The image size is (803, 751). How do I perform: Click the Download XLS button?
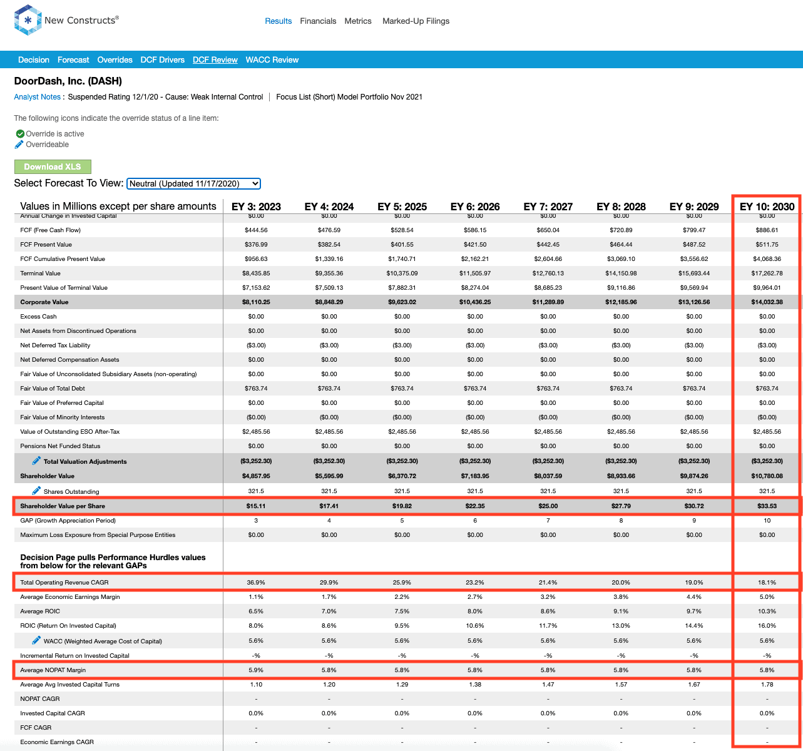53,166
